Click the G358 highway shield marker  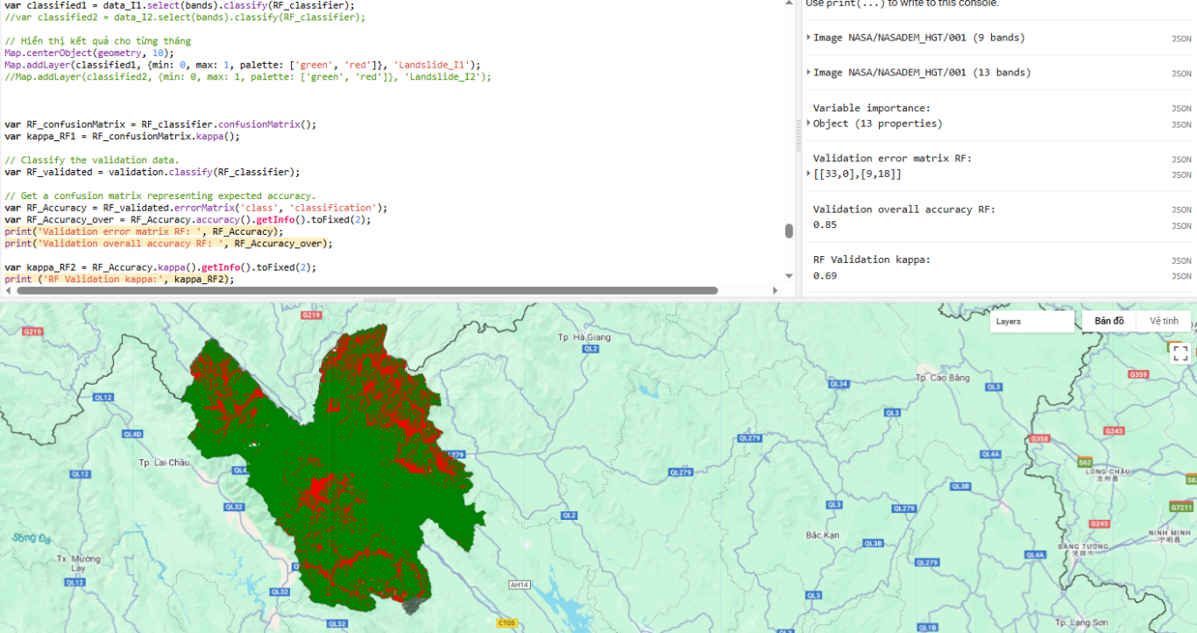click(1040, 438)
